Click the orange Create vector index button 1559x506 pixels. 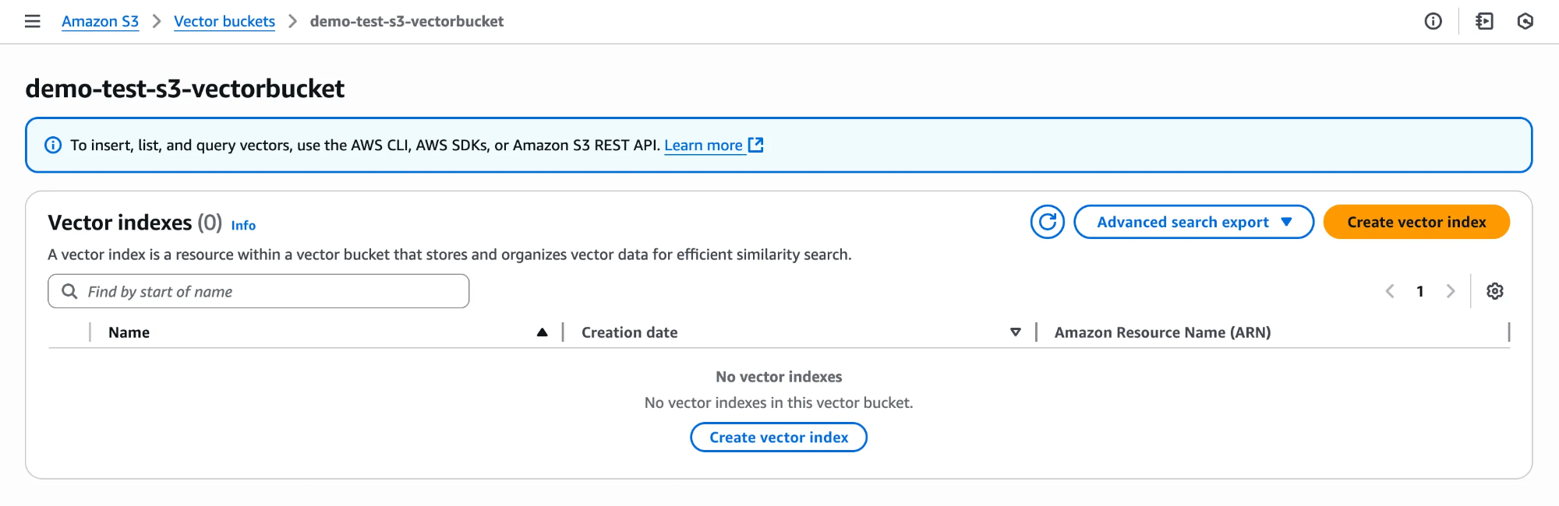coord(1416,222)
